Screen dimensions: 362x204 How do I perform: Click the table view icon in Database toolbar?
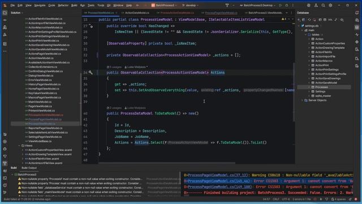[325, 20]
